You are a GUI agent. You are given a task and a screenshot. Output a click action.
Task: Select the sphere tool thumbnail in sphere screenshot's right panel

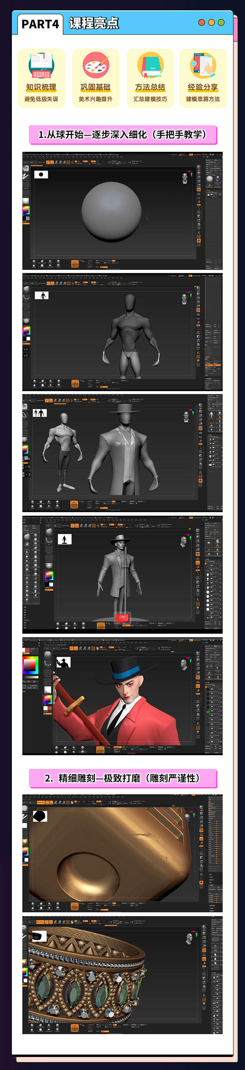tap(210, 179)
